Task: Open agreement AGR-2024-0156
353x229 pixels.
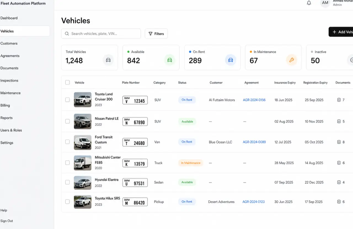Action: pos(254,100)
